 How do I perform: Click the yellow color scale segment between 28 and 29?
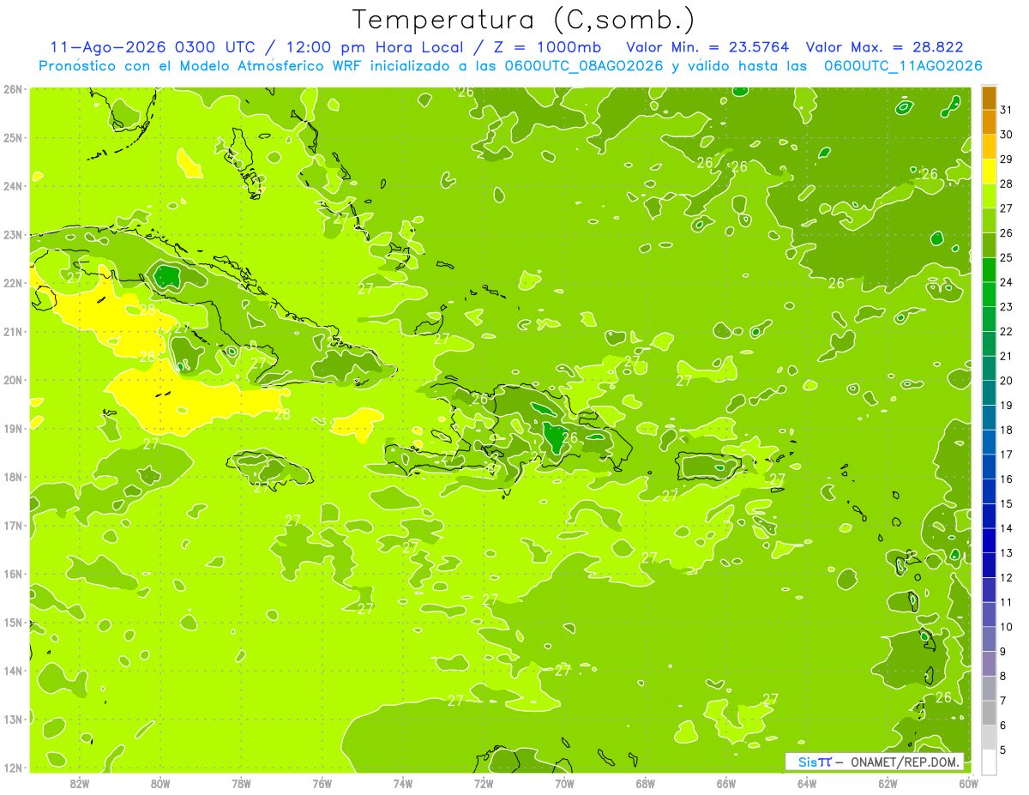989,171
